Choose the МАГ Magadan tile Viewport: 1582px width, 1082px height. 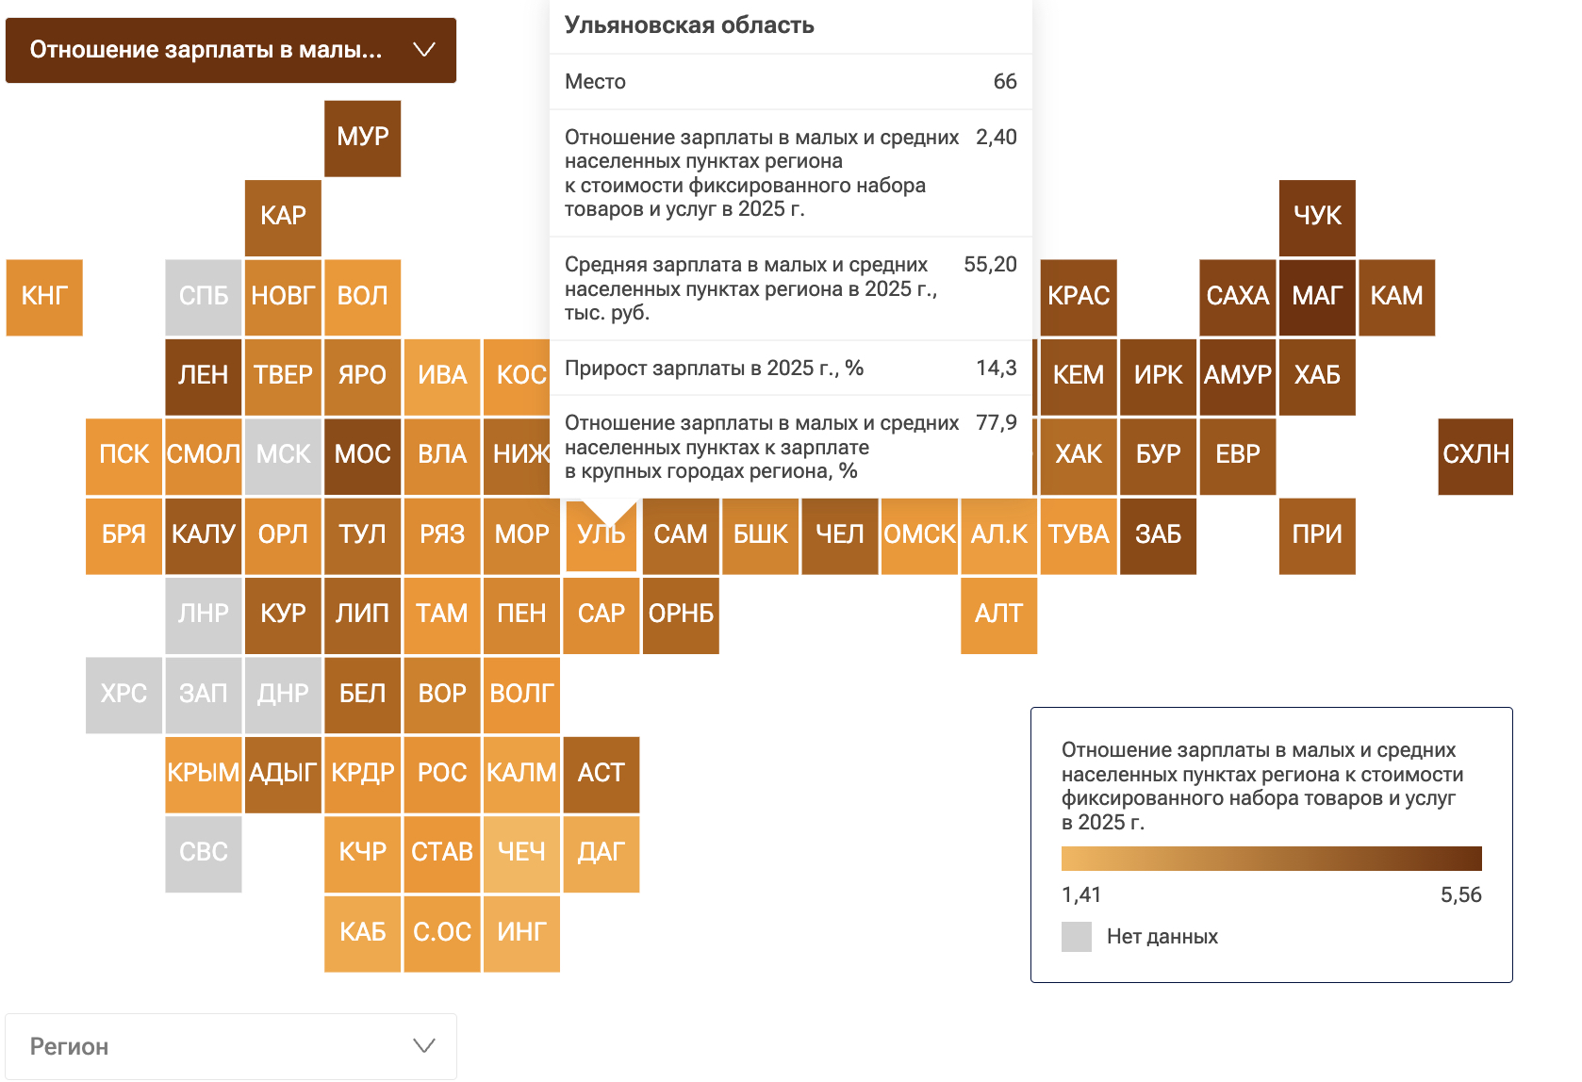tap(1317, 297)
